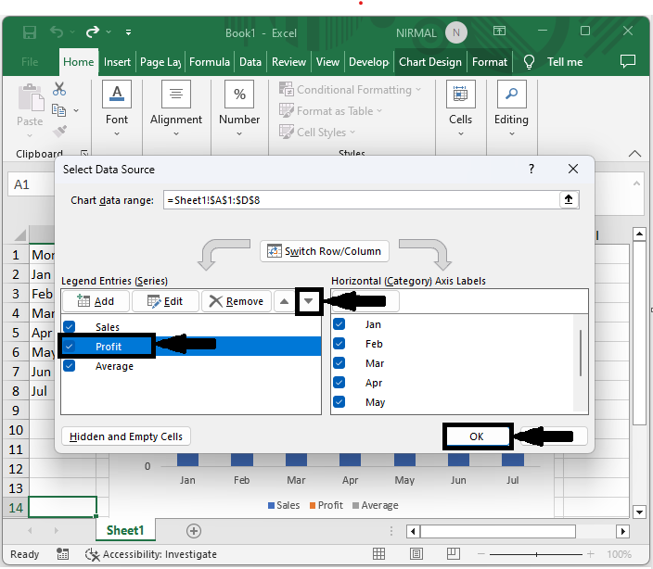
Task: Expand the Cells group dropdown
Action: 461,134
